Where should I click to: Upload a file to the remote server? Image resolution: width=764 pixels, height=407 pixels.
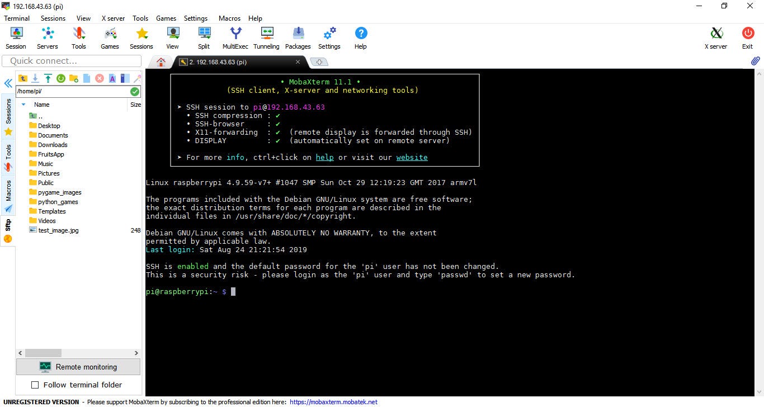click(48, 78)
